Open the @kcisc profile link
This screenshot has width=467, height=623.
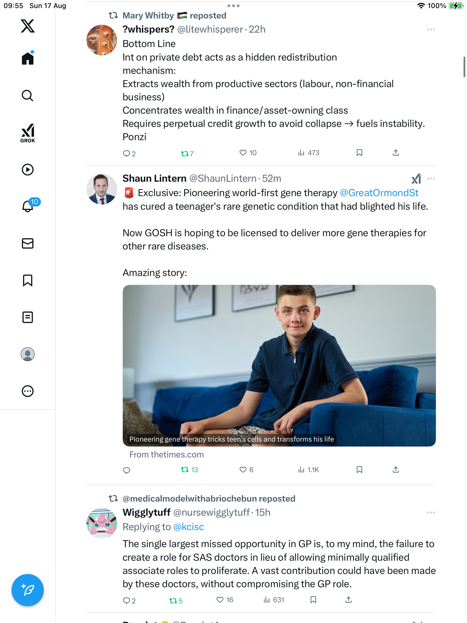pos(189,527)
